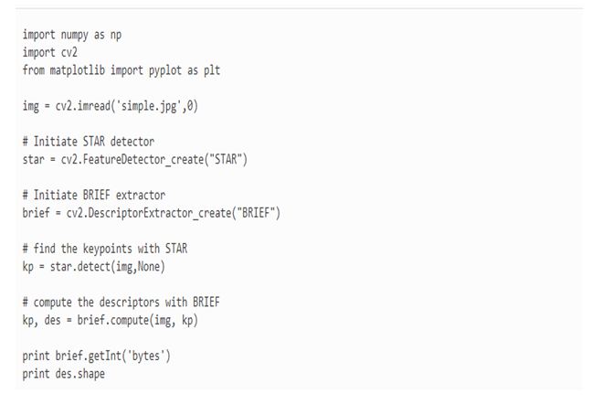Click the '# Initiate BRIEF extractor' comment

click(92, 196)
